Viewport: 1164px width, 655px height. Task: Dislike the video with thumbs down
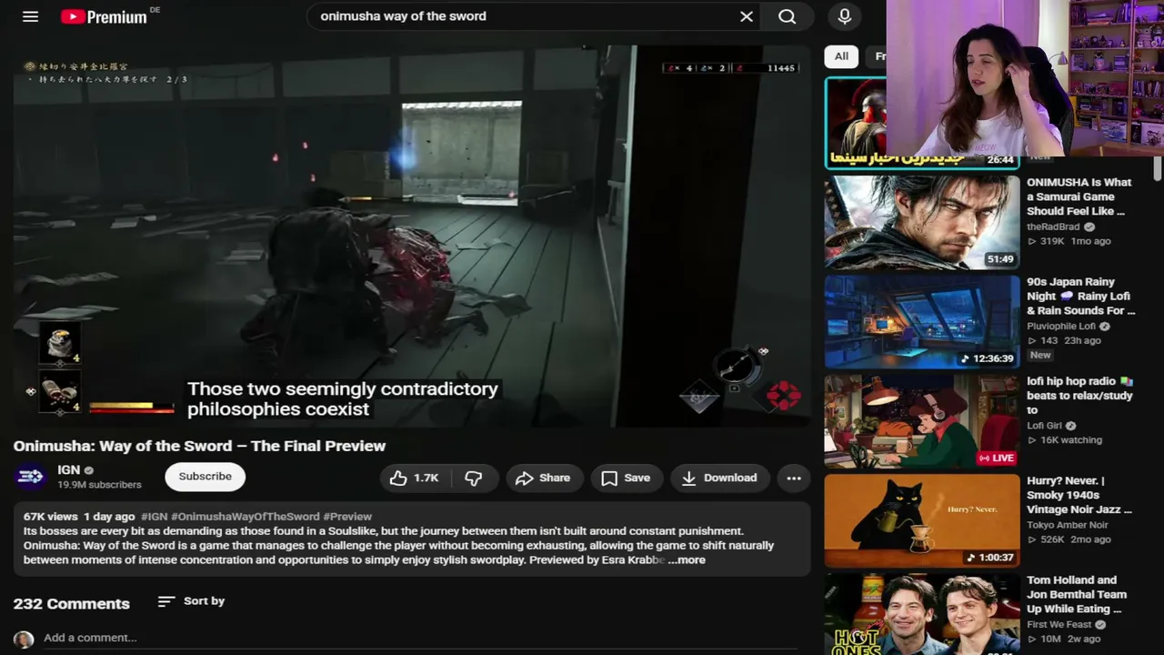point(474,478)
